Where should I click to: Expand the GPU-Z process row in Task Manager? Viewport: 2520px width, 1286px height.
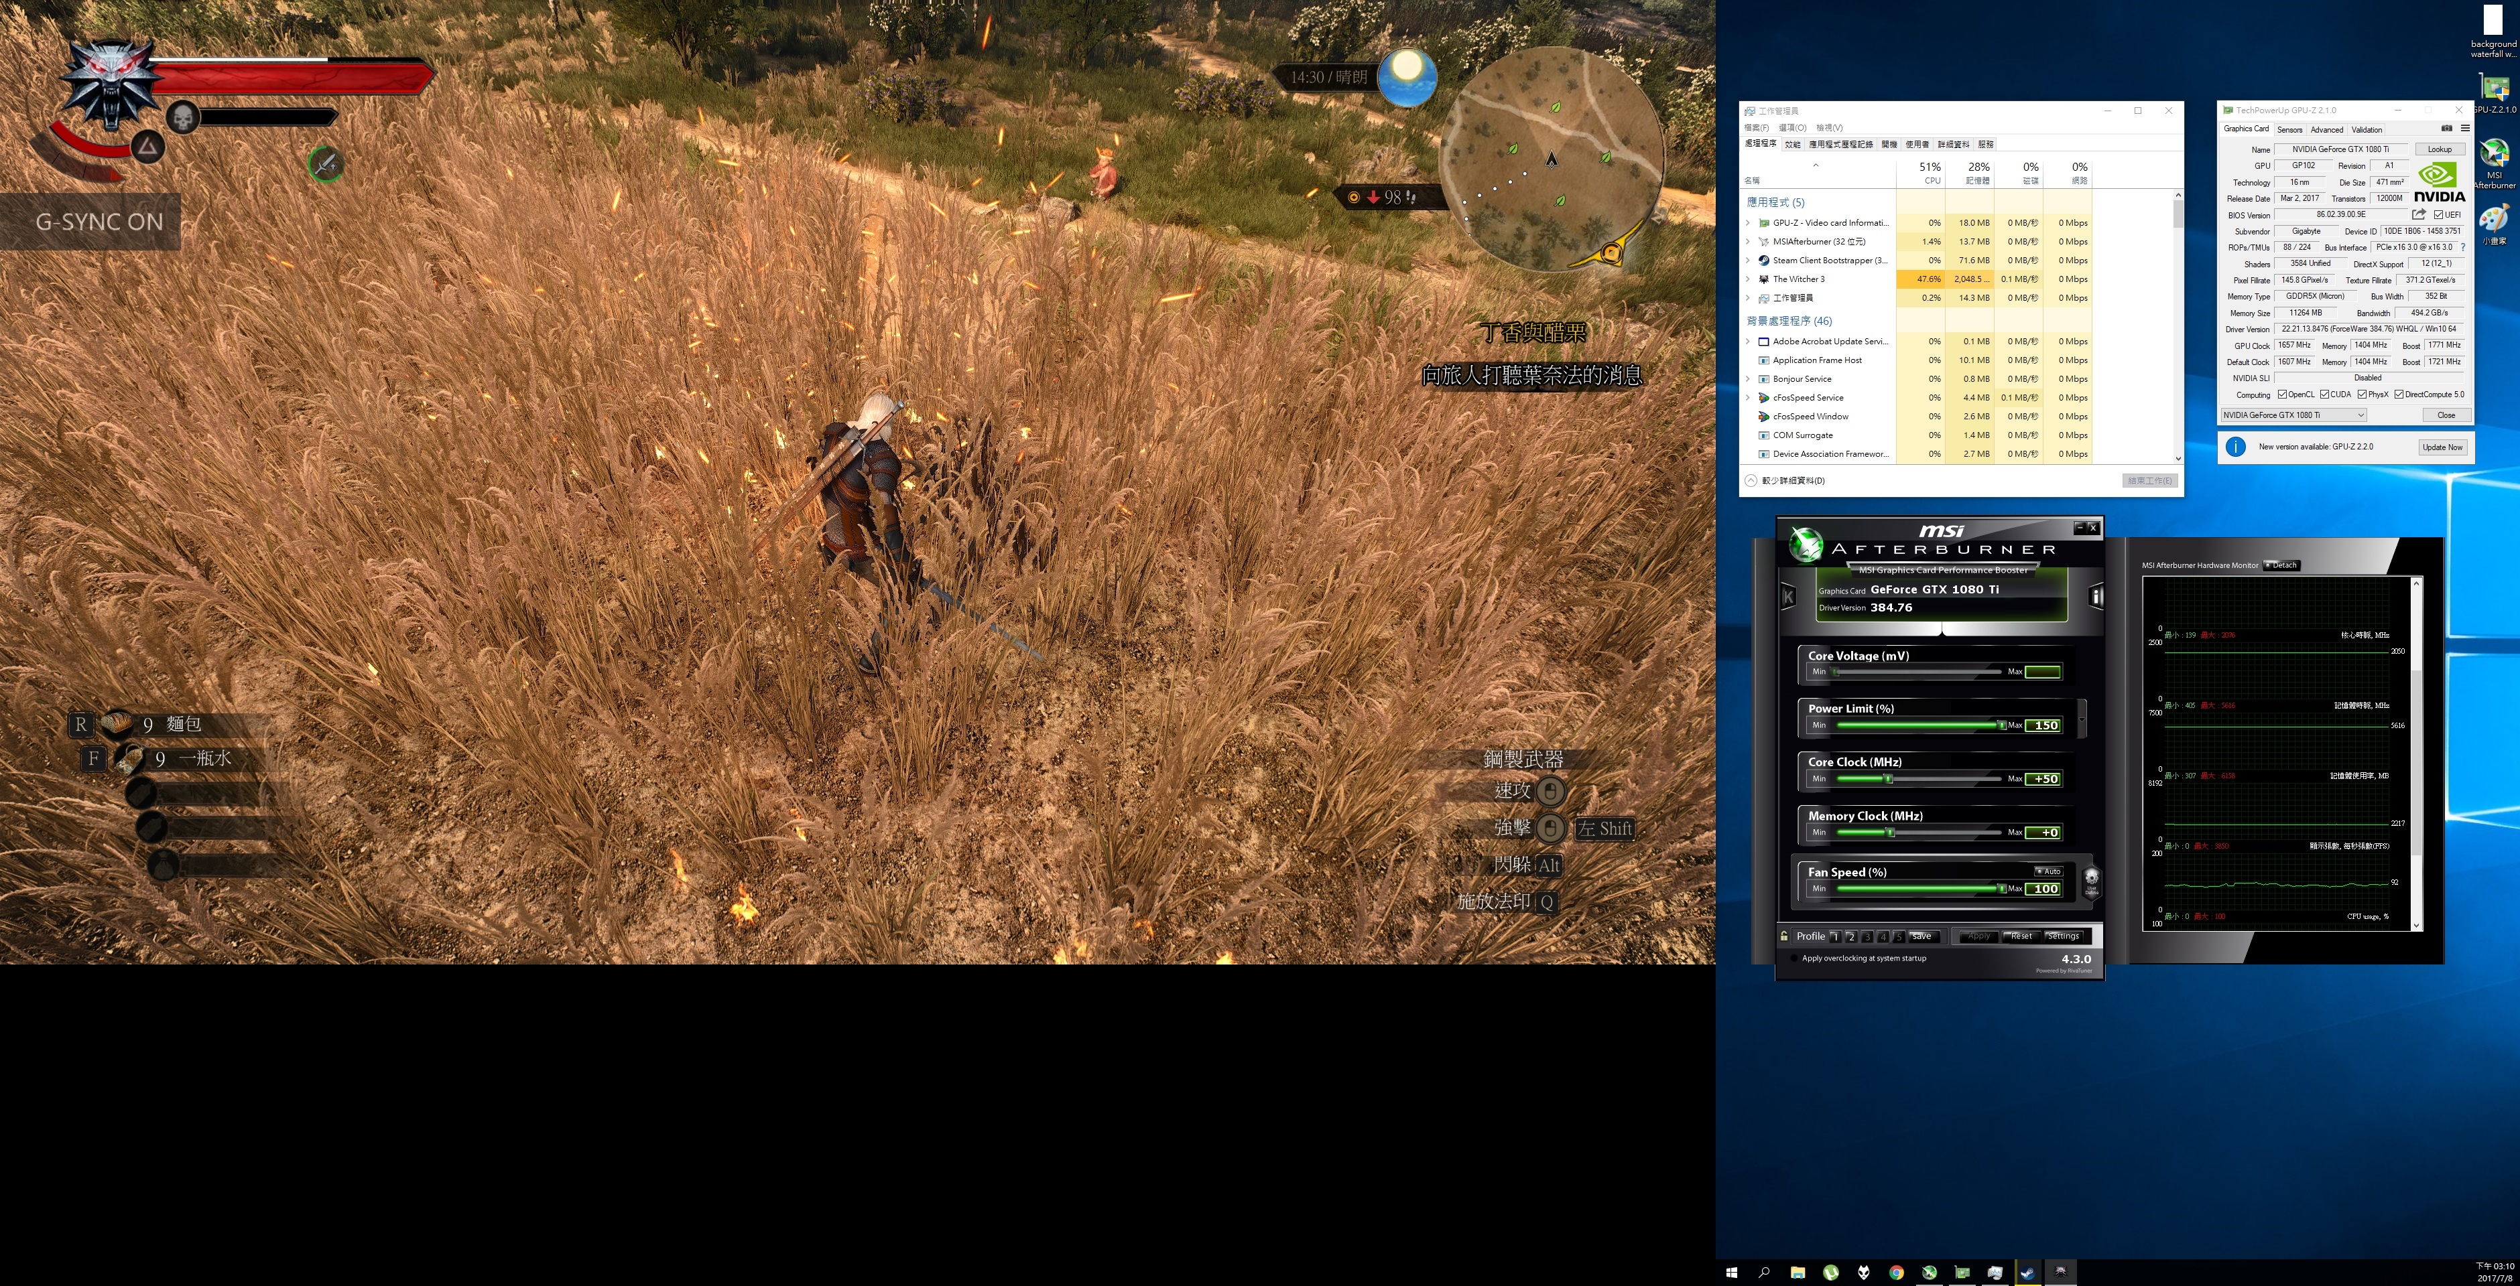point(1748,223)
